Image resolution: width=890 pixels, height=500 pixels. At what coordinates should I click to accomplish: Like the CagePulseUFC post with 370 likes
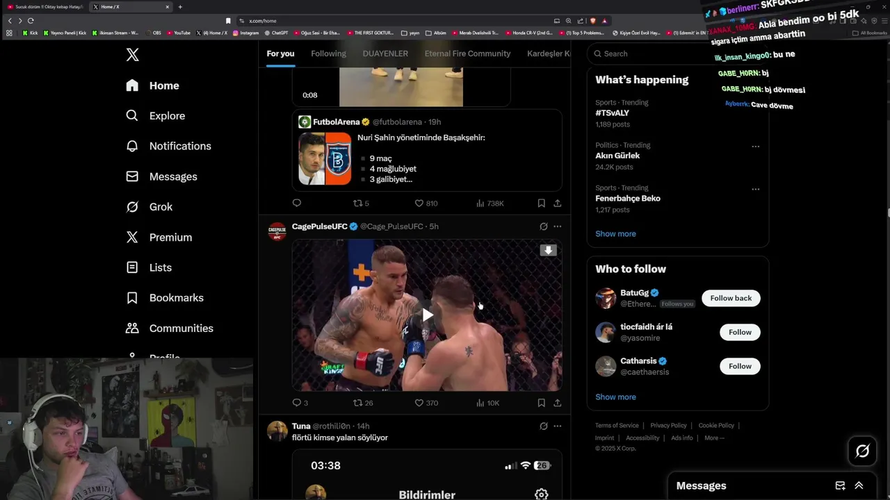(x=426, y=403)
